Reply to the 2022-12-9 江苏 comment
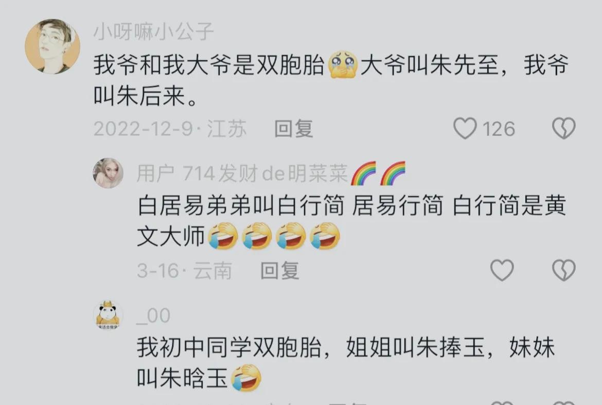Screen dimensions: 602x405 [294, 129]
